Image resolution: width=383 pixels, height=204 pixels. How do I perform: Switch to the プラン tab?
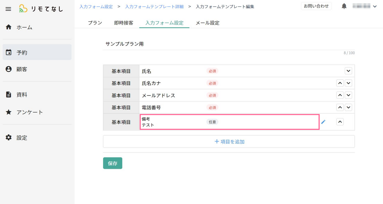[x=95, y=23]
